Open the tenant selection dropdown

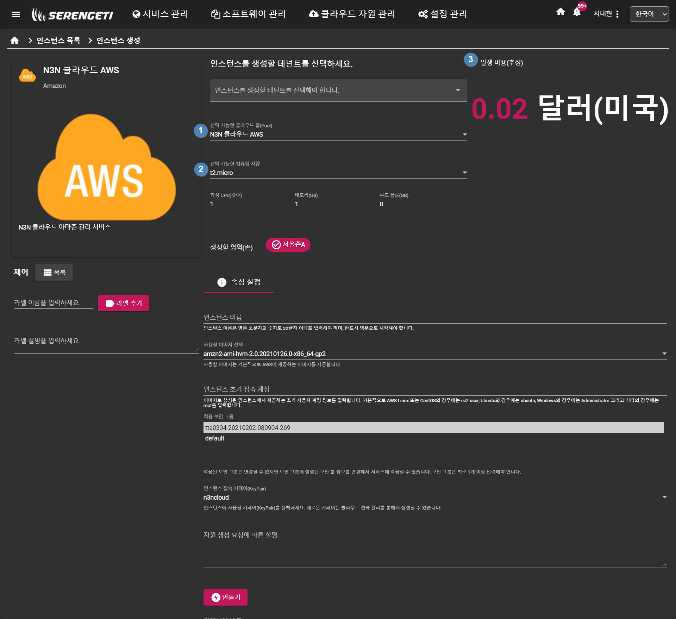(338, 90)
